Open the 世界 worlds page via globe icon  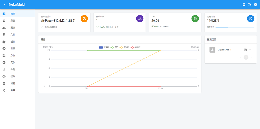4,49
